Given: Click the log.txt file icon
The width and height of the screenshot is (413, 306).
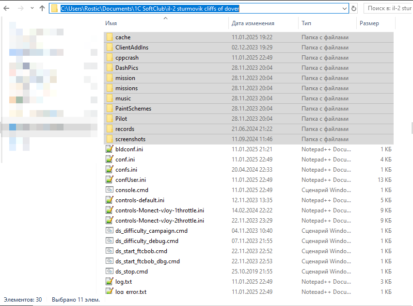Looking at the screenshot, I should (x=110, y=282).
